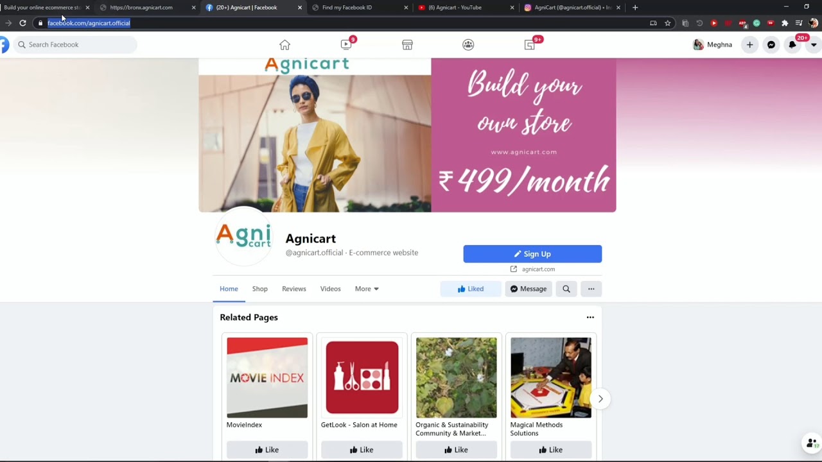Image resolution: width=822 pixels, height=462 pixels.
Task: Open the Groups icon in top navigation
Action: click(x=468, y=45)
